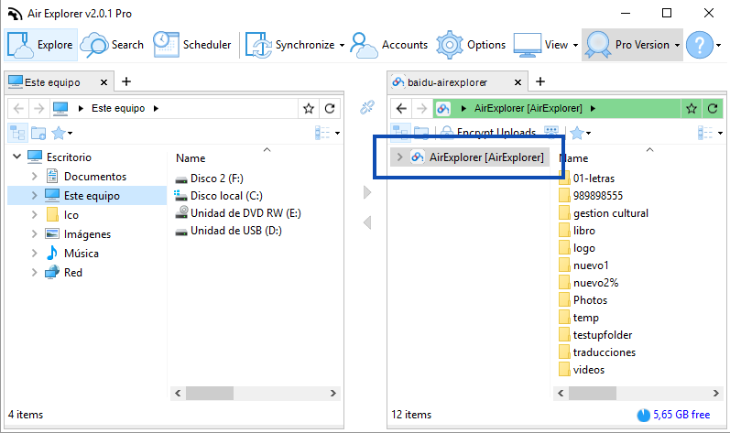The width and height of the screenshot is (730, 433).
Task: Open the right pane favorites star dropdown
Action: [x=580, y=133]
